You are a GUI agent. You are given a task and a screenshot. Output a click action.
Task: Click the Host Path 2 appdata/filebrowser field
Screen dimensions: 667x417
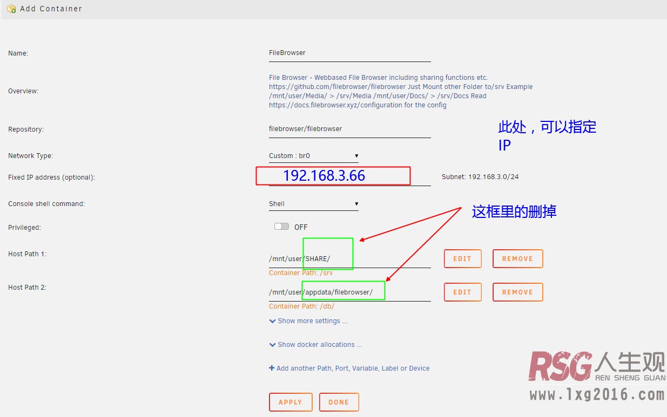point(349,292)
